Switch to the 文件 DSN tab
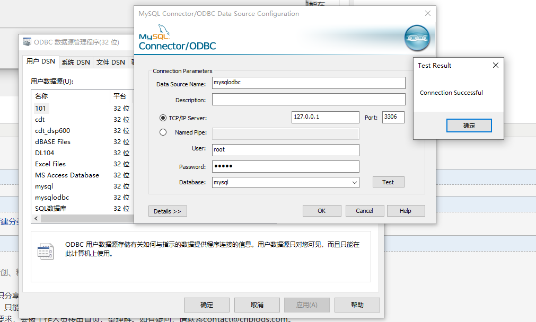The image size is (536, 322). [x=110, y=62]
